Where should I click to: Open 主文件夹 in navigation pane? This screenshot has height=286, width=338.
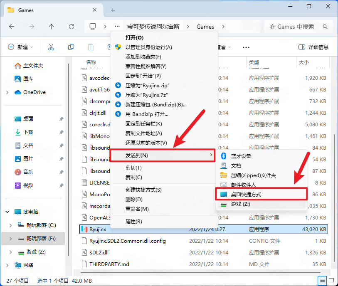33,66
